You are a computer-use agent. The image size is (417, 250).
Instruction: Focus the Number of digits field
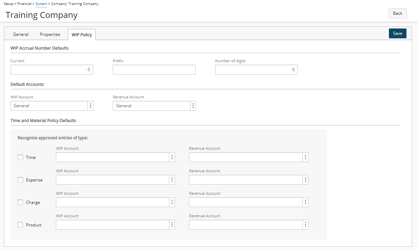257,70
